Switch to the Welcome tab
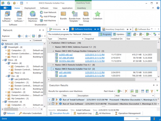The image size is (161, 121). point(57,29)
